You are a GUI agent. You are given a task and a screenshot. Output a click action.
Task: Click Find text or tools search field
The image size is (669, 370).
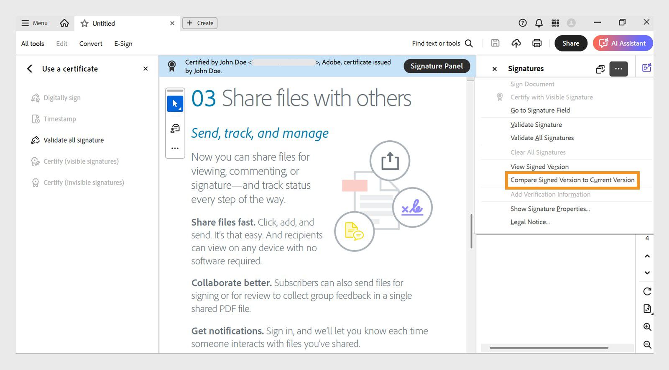(442, 43)
